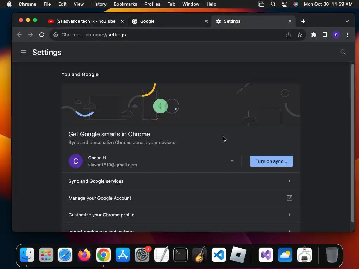This screenshot has height=269, width=359.
Task: Bookmark this tab with the star
Action: pyautogui.click(x=300, y=35)
